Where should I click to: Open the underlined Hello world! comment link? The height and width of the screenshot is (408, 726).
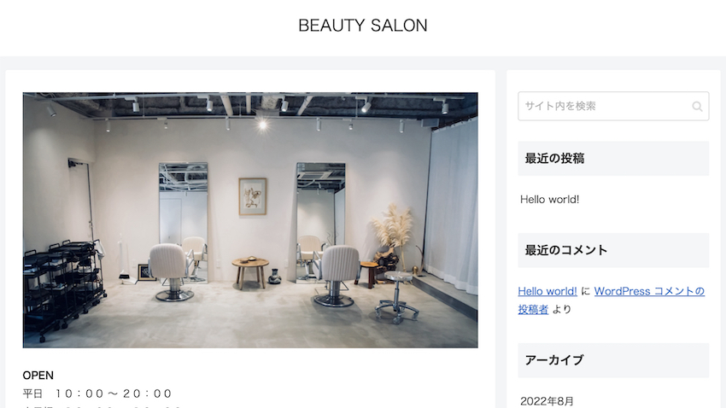tap(547, 291)
